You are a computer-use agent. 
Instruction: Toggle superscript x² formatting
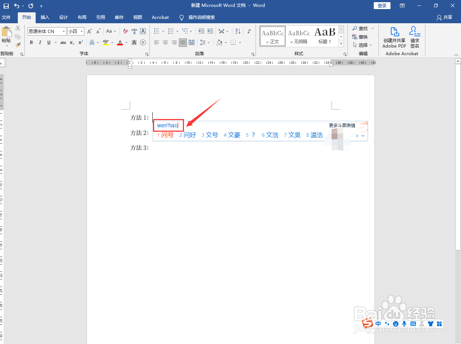coord(81,42)
